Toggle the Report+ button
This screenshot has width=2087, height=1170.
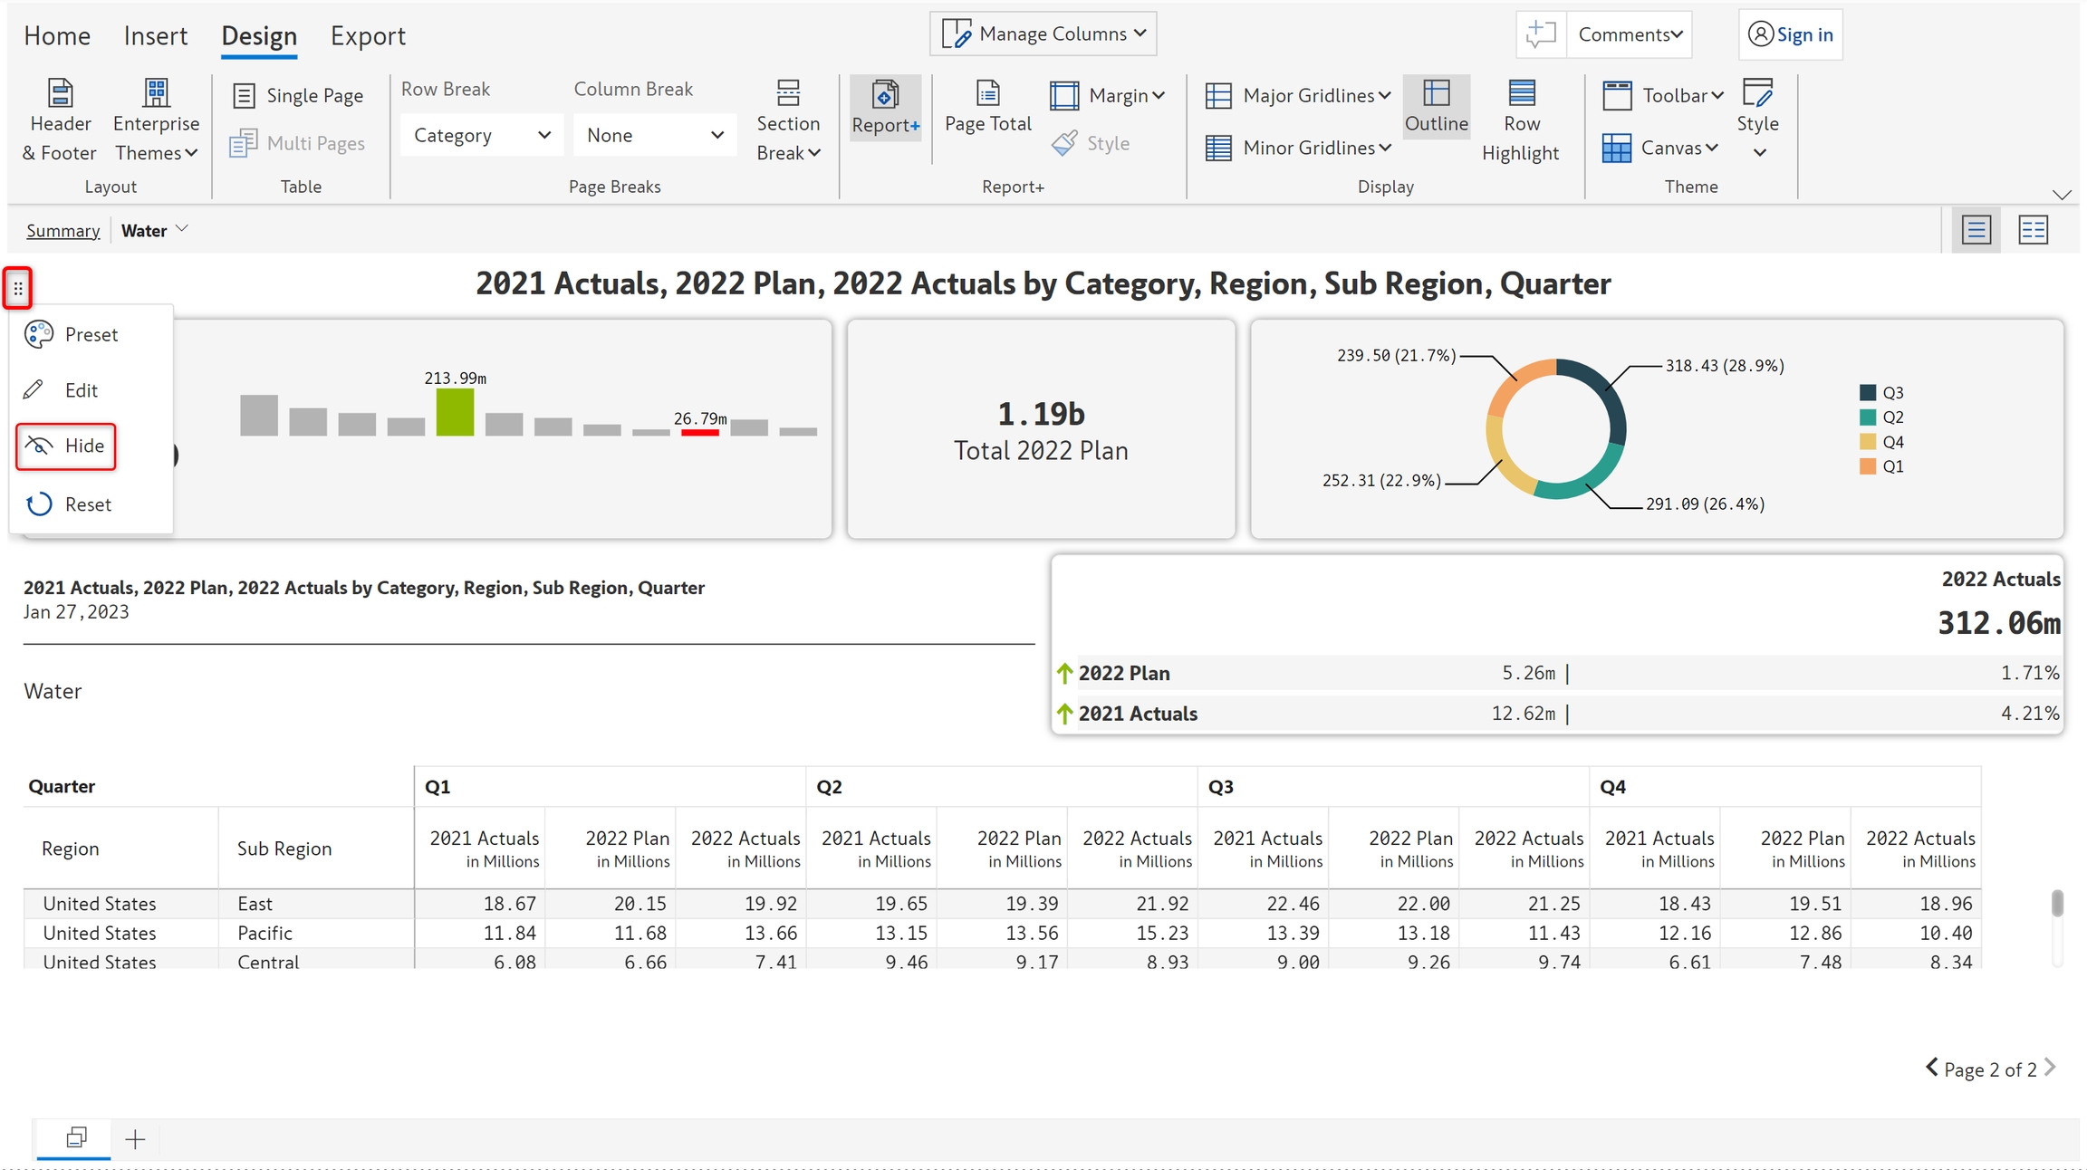tap(885, 107)
